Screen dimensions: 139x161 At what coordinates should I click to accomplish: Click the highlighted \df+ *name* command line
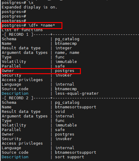(x=31, y=25)
